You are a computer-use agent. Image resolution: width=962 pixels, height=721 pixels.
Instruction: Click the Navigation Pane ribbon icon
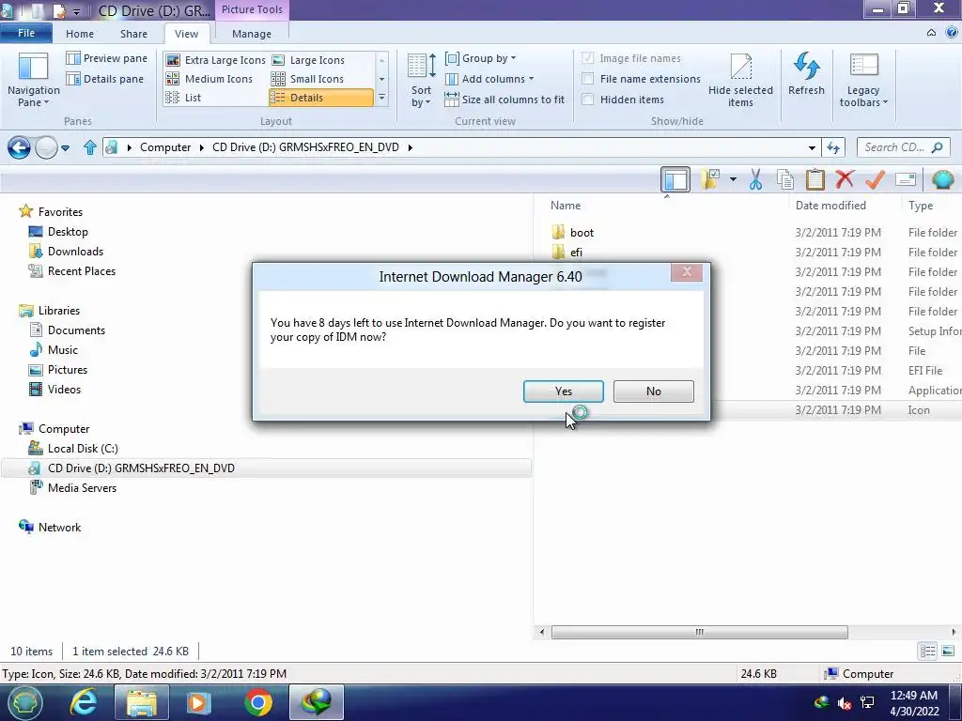click(33, 80)
